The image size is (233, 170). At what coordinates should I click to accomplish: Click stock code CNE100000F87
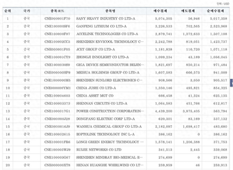(58, 34)
